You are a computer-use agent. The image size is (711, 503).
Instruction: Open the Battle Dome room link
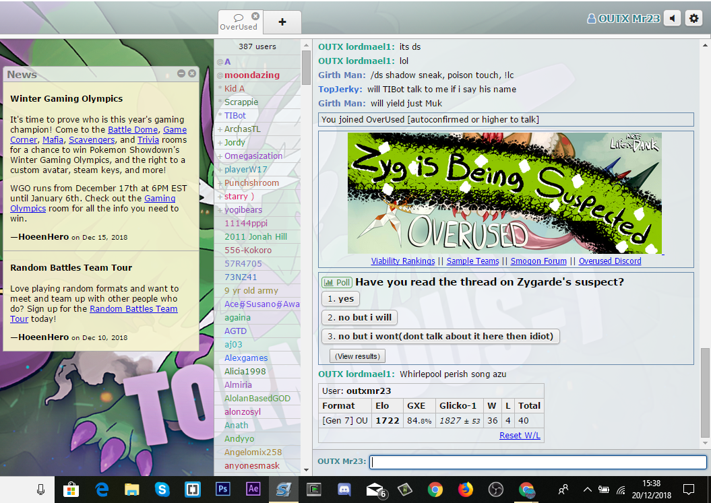point(133,129)
